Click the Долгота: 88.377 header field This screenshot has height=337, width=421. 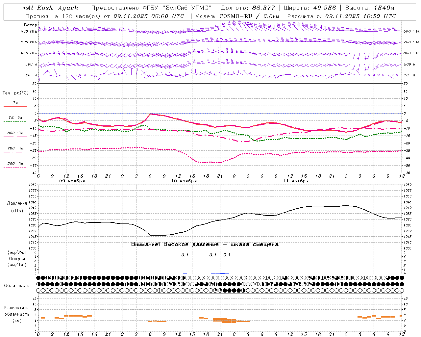248,8
